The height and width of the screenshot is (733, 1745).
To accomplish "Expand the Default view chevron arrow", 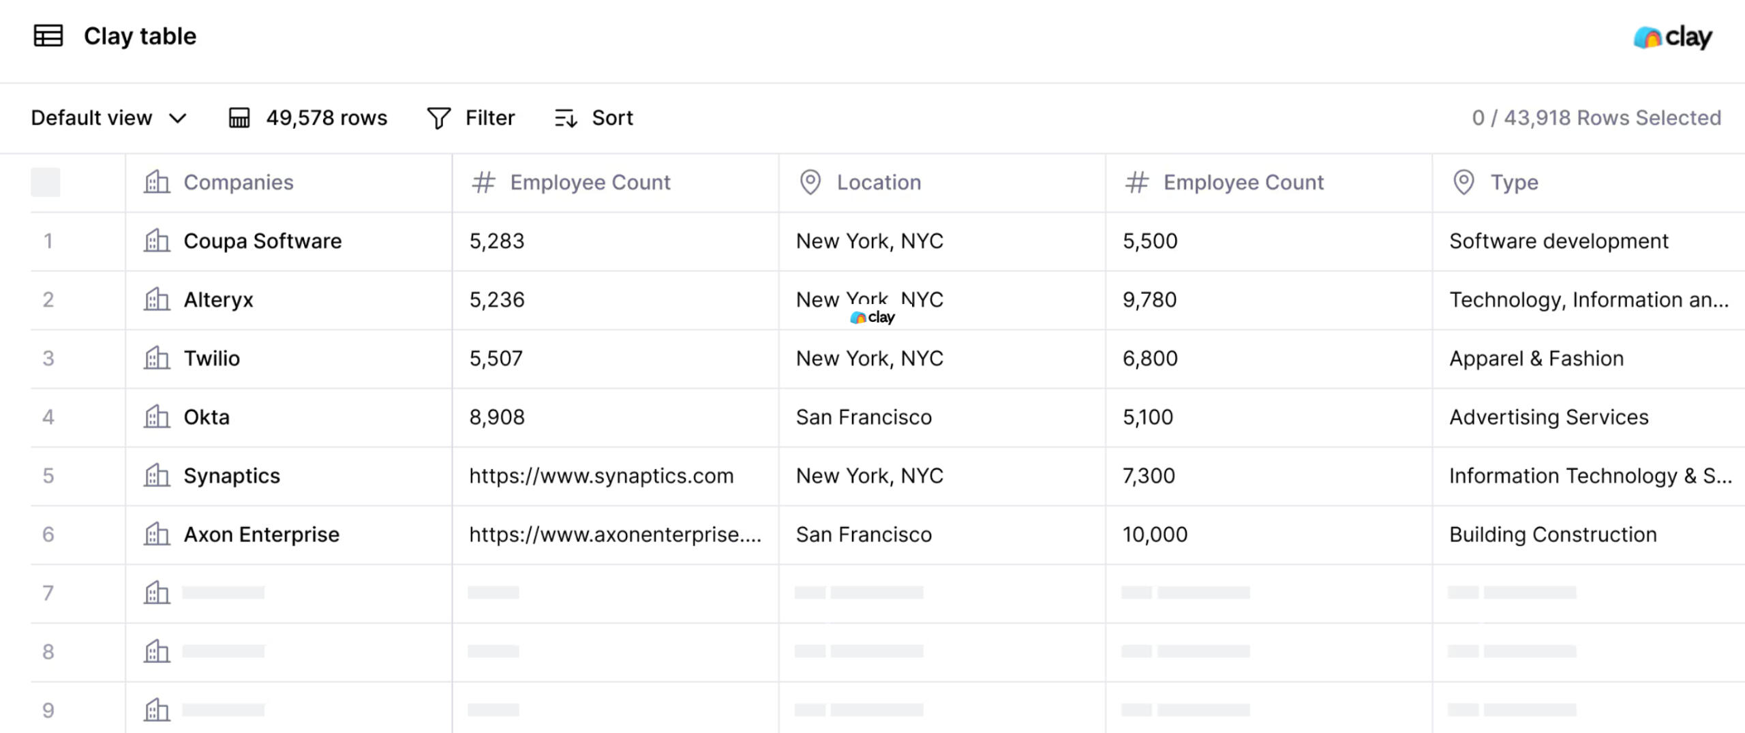I will coord(178,118).
